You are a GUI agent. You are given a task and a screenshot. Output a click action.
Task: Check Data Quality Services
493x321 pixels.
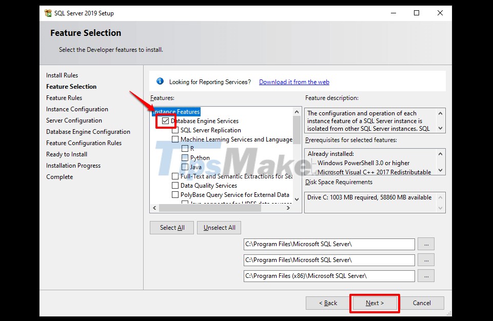tap(175, 186)
